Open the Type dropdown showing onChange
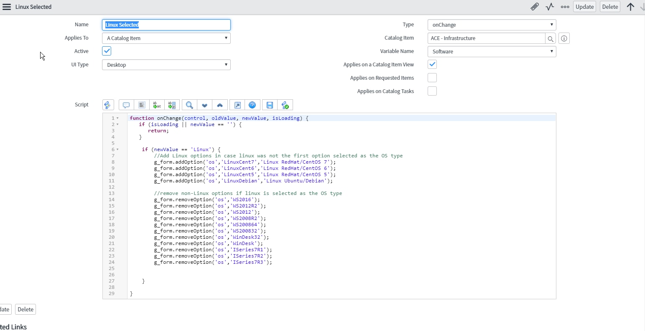Image resolution: width=645 pixels, height=331 pixels. (492, 25)
